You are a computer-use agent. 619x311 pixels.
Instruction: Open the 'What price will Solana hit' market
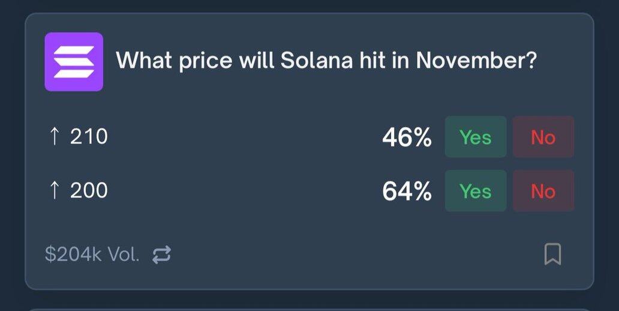[325, 61]
